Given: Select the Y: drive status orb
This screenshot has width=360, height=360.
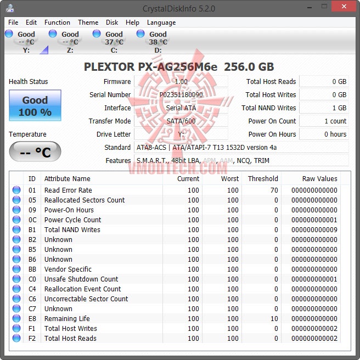Looking at the screenshot, I should point(9,33).
